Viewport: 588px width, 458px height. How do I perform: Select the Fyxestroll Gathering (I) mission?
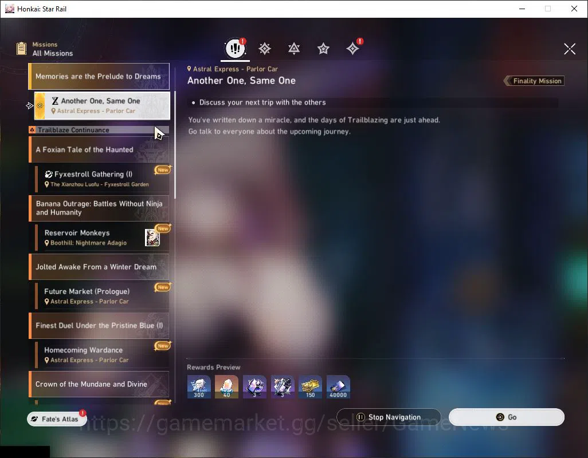[102, 179]
